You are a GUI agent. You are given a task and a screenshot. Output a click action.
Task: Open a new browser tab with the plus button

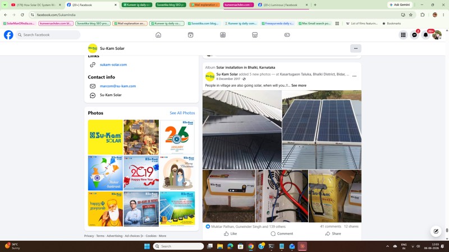315,5
